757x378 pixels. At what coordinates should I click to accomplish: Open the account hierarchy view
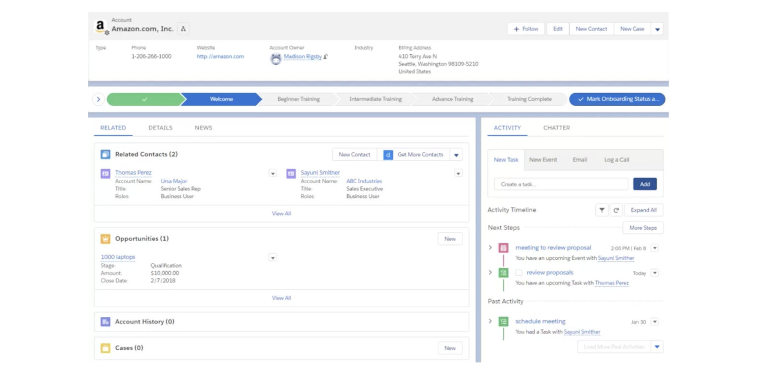tap(183, 29)
